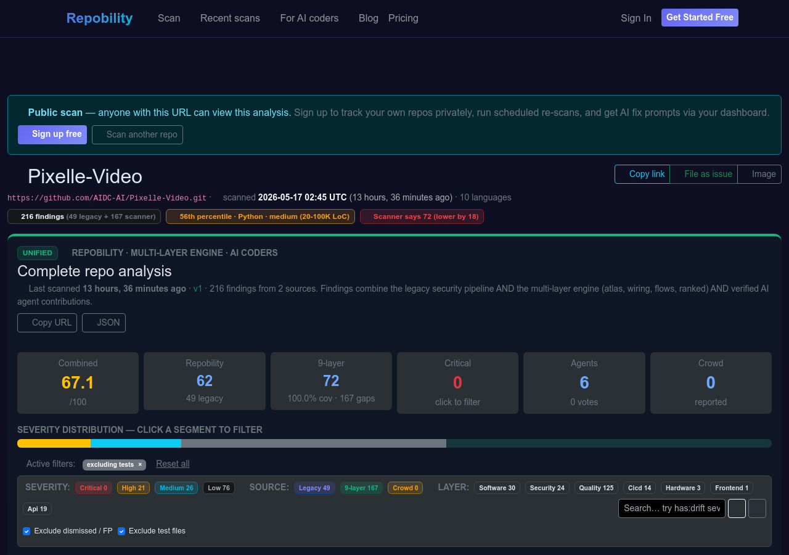This screenshot has width=789, height=555.
Task: Focus the findings search field
Action: click(672, 508)
